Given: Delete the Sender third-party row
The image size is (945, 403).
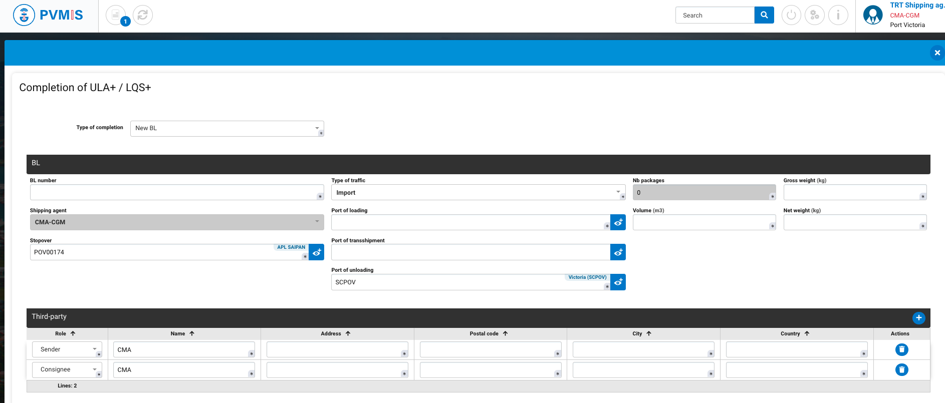Looking at the screenshot, I should pos(901,349).
